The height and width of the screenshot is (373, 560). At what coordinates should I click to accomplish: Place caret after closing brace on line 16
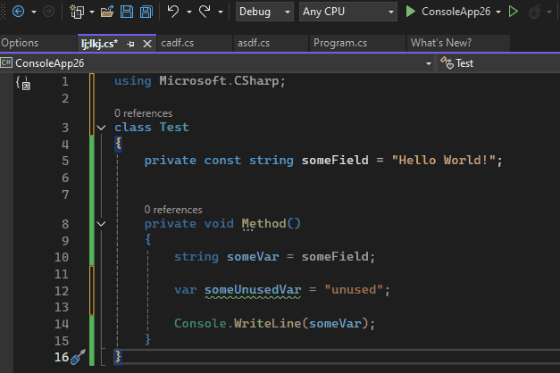pyautogui.click(x=123, y=357)
